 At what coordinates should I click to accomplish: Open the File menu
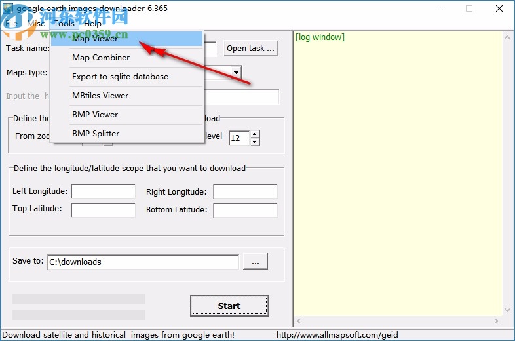[12, 24]
